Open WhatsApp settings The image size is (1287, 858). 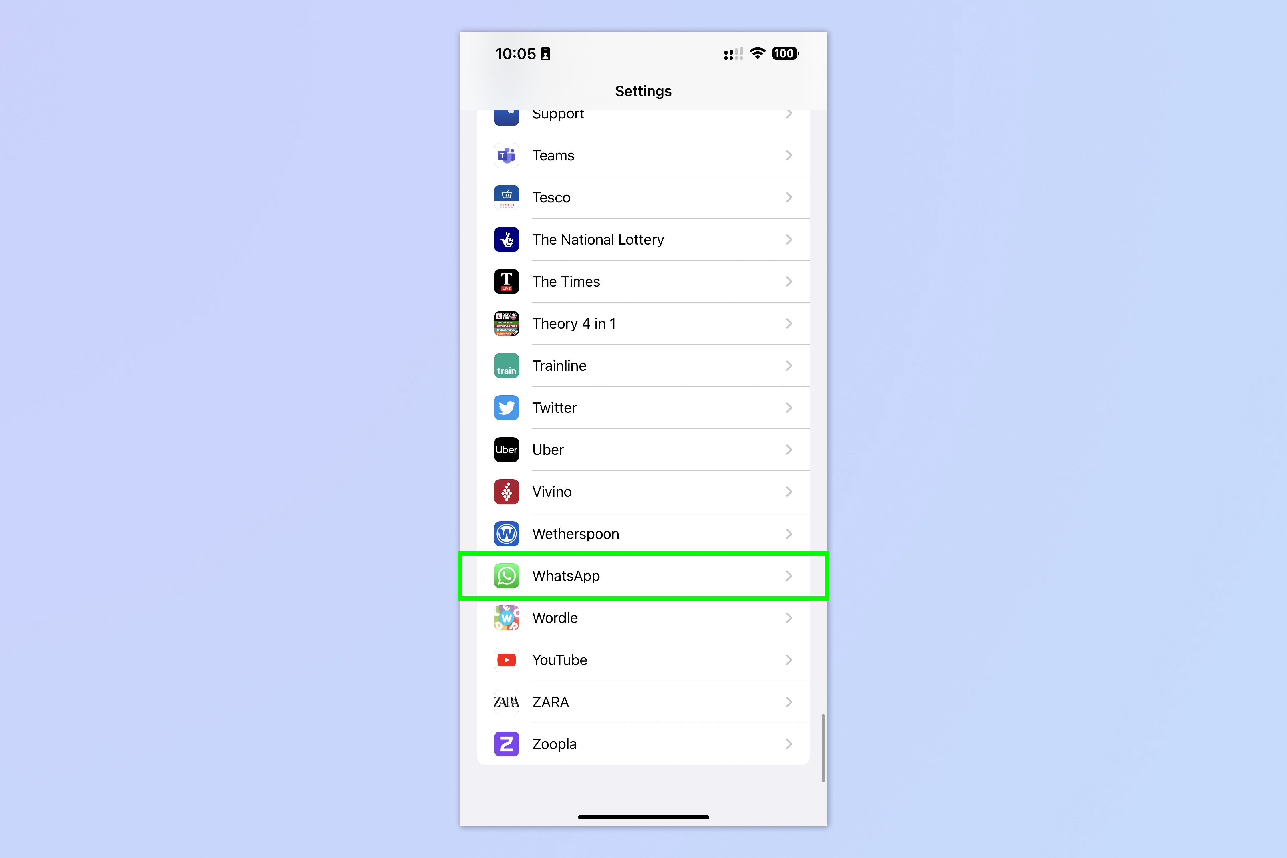tap(643, 575)
